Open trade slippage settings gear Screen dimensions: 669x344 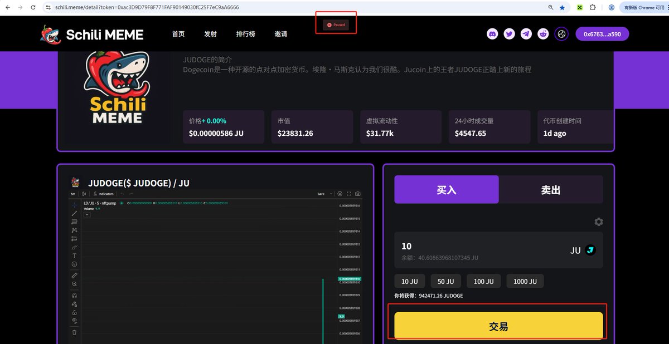click(599, 222)
